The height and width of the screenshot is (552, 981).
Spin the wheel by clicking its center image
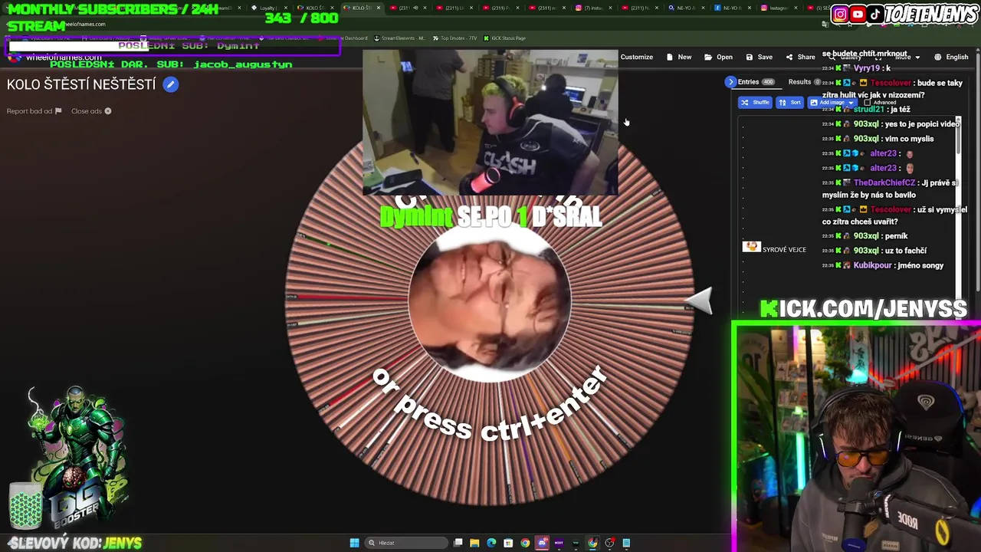[x=489, y=303]
